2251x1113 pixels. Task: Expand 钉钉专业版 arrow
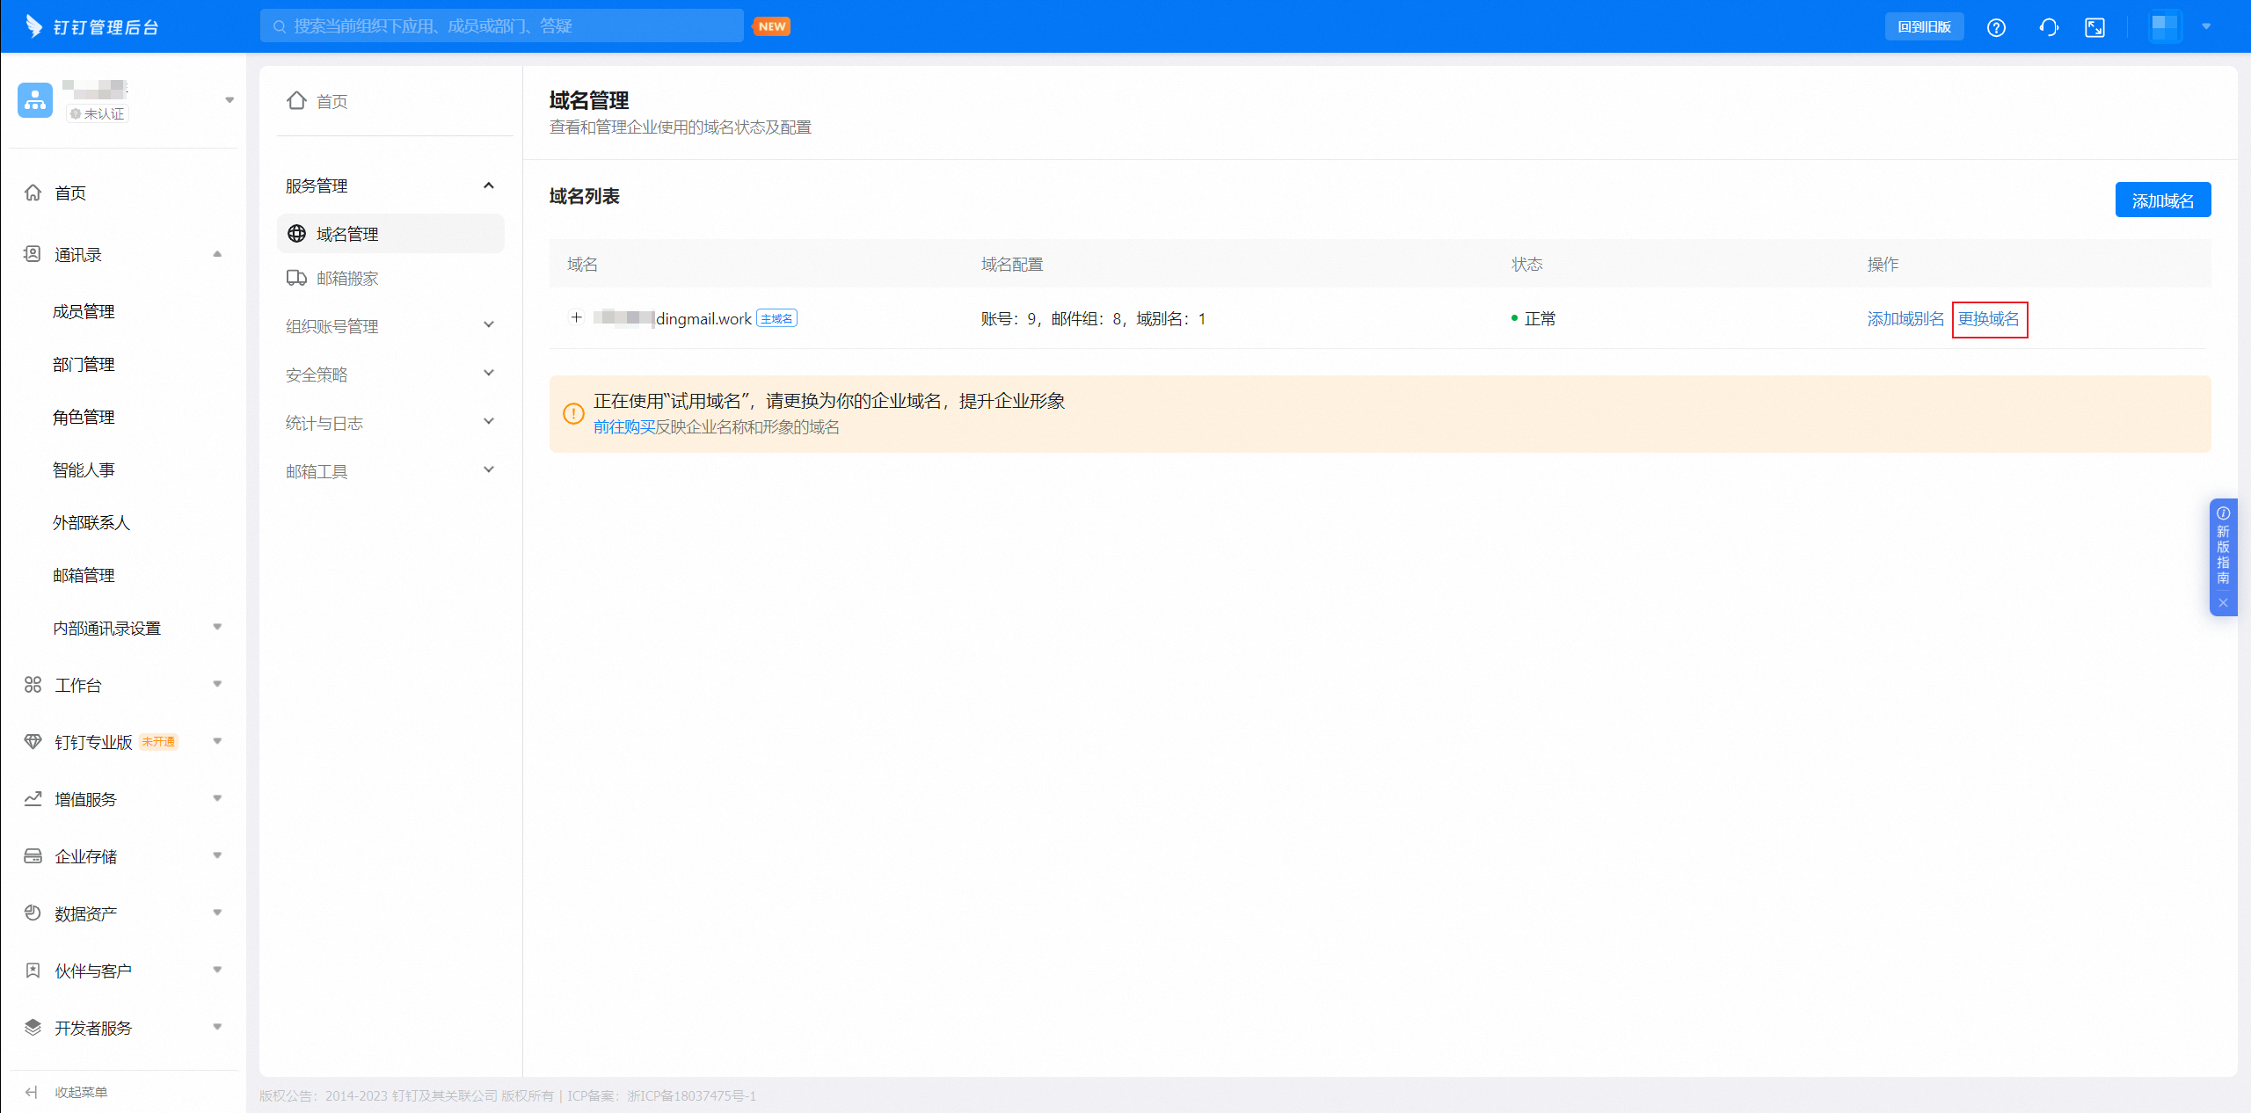[217, 741]
